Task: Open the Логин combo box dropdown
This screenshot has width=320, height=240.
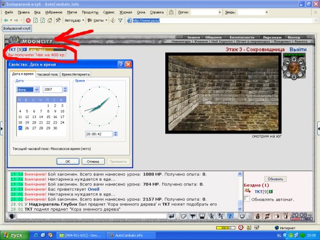Action: coord(220,12)
